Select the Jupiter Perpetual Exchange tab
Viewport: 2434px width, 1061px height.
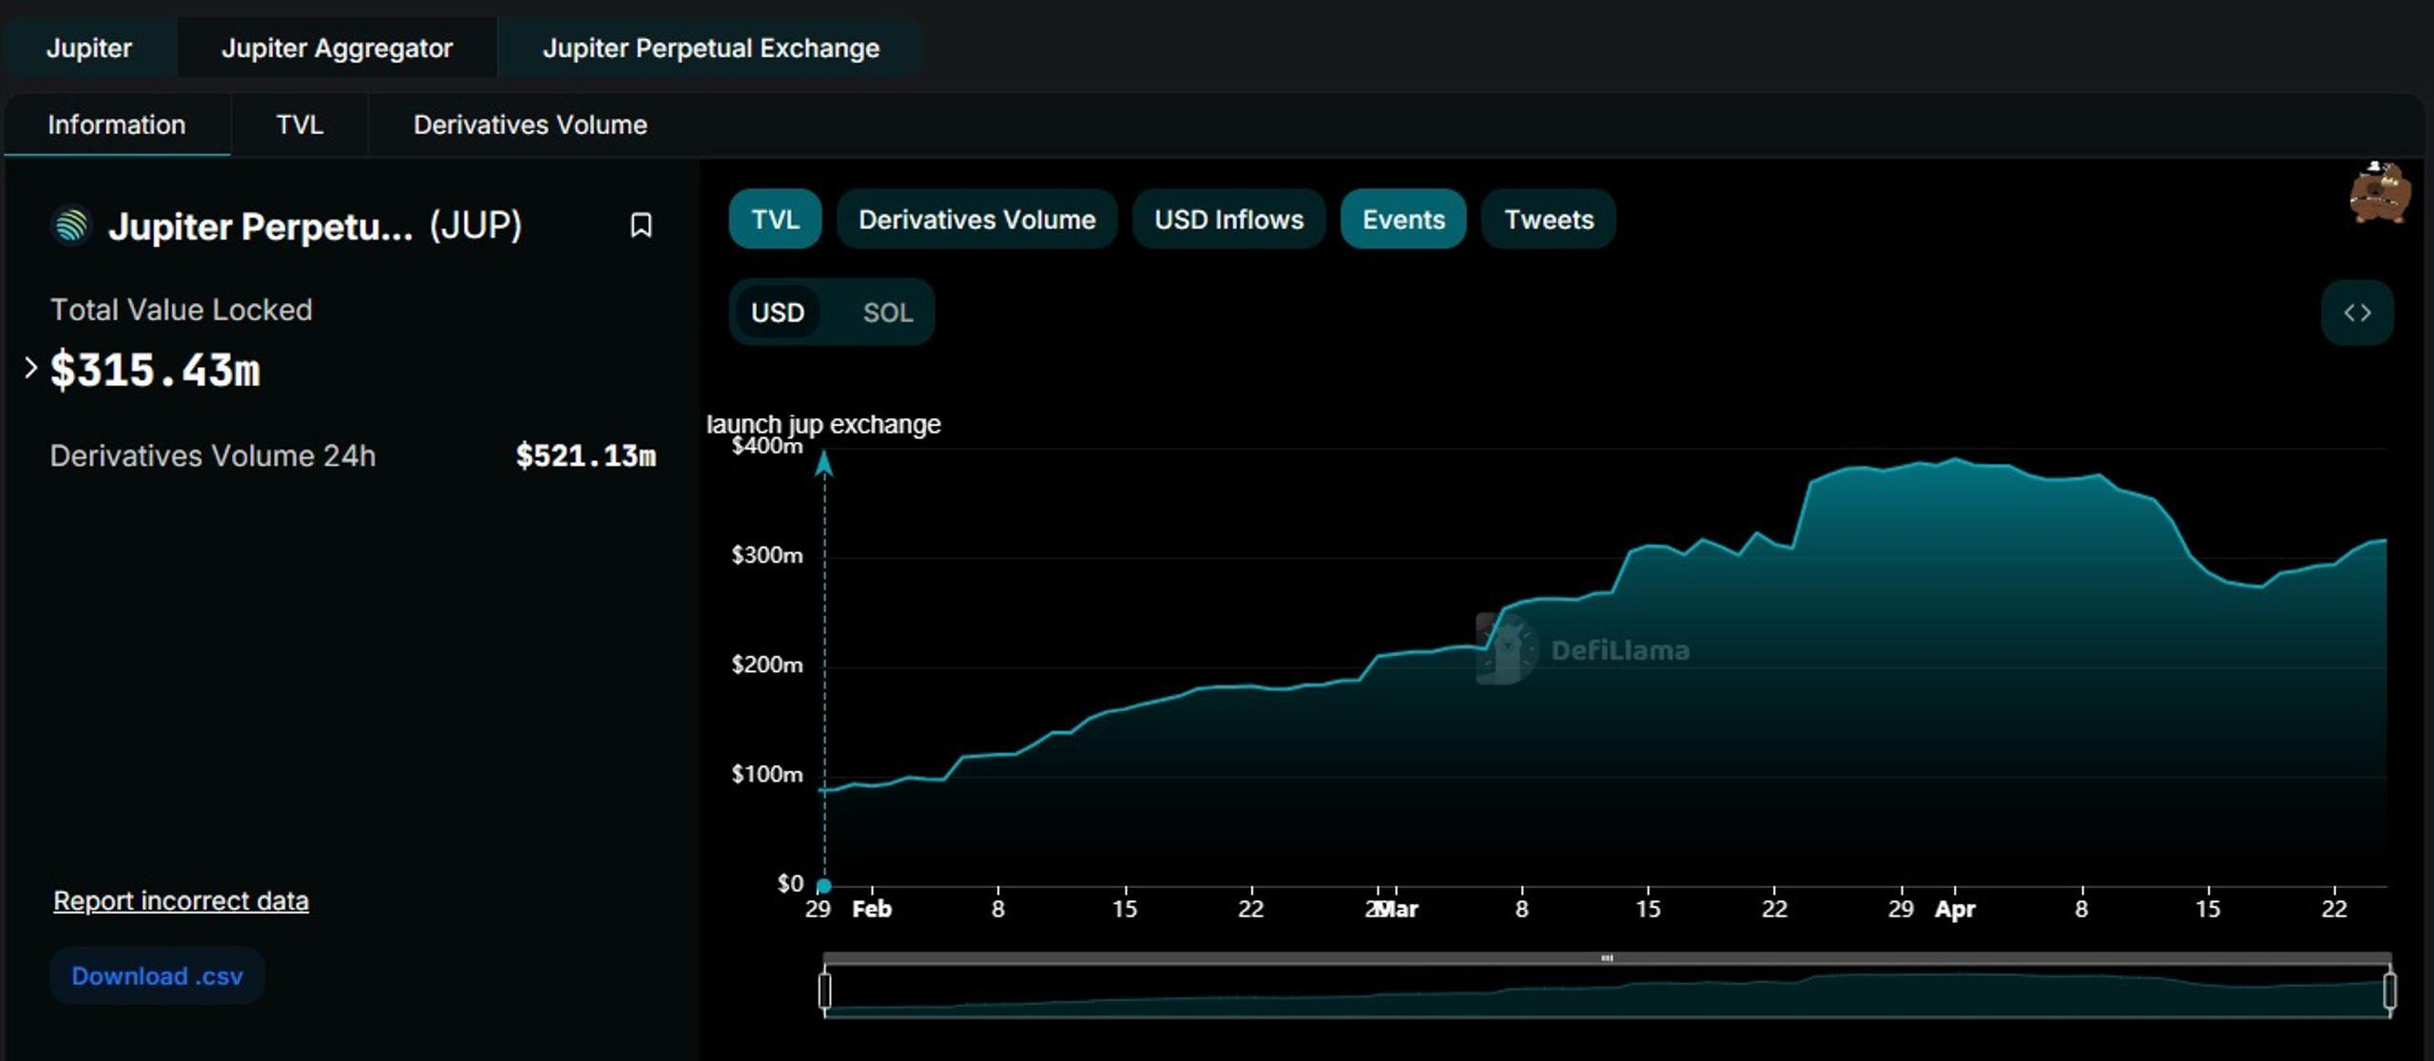click(710, 48)
